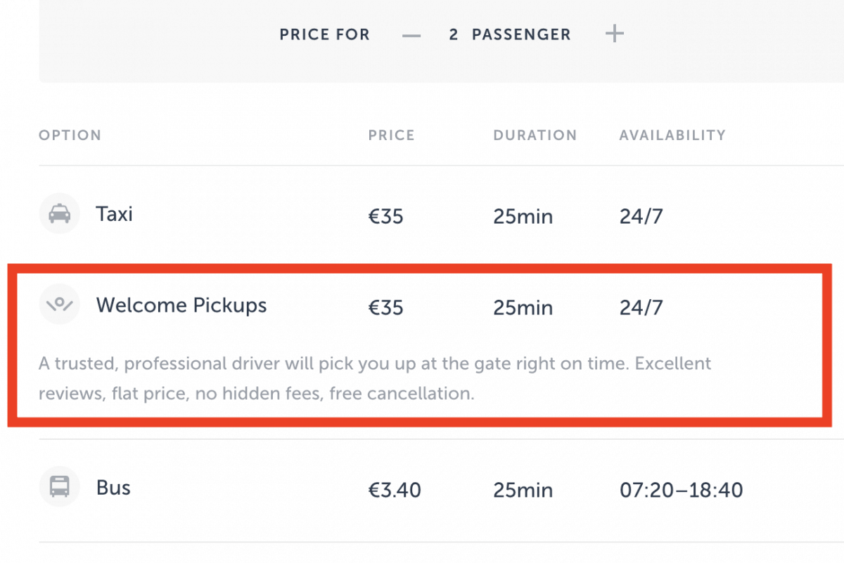Select the Taxi option label
The height and width of the screenshot is (563, 844).
coord(114,214)
